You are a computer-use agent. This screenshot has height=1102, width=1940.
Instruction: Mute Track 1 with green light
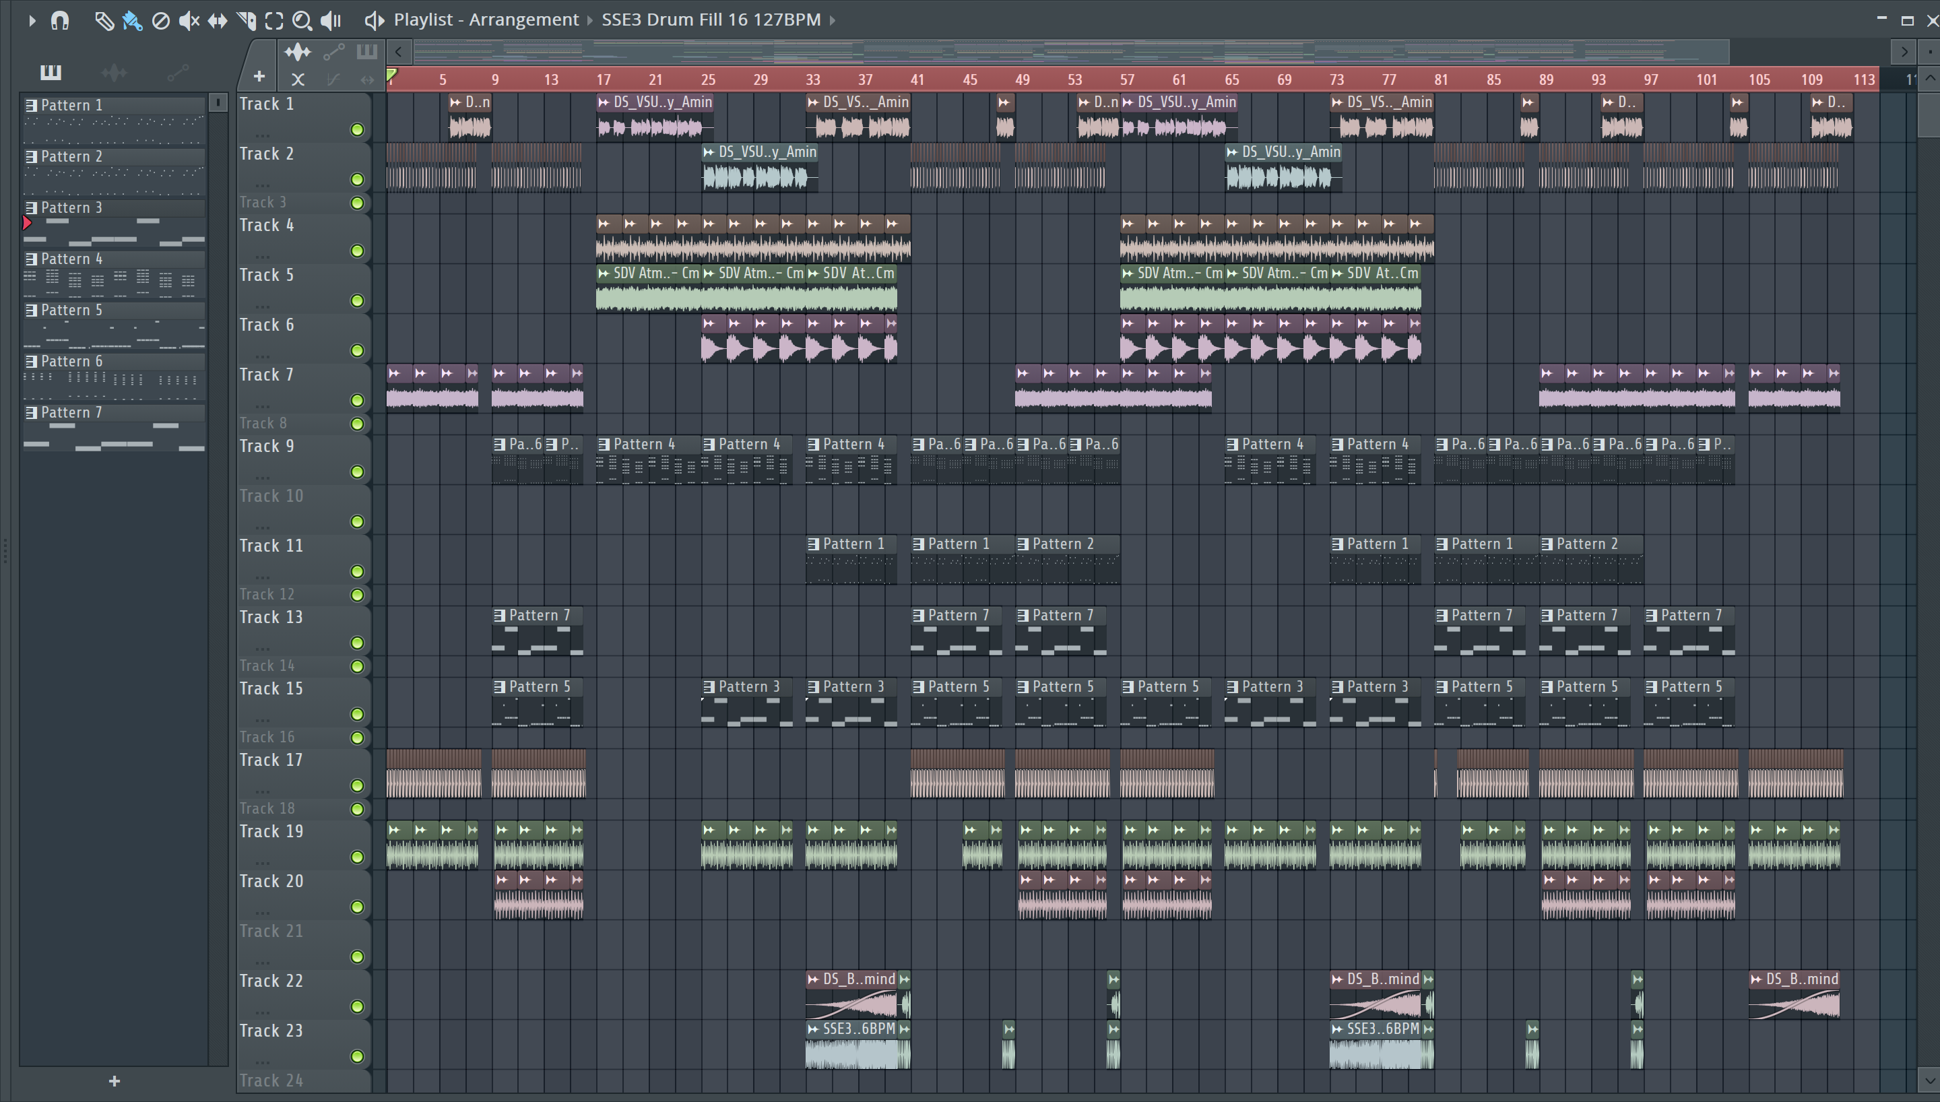(357, 130)
